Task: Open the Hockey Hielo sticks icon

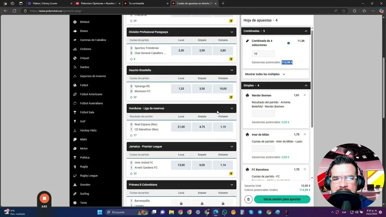Action: click(x=75, y=131)
